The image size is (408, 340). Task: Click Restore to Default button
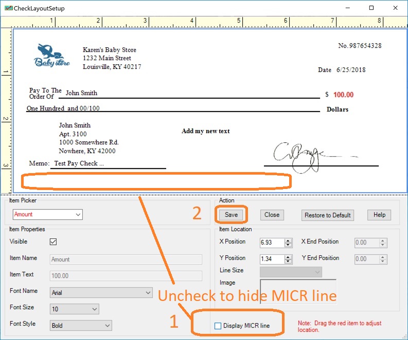click(x=328, y=215)
